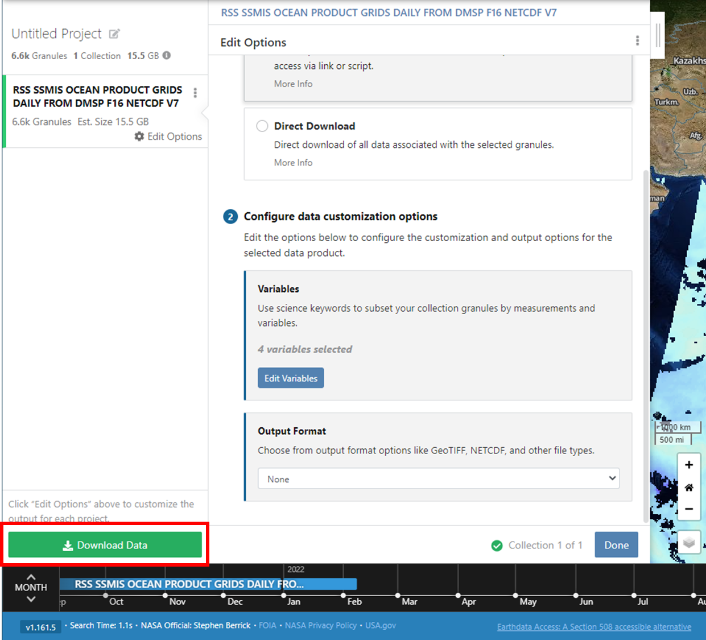Open the Edit Options panel three-dot menu

(637, 41)
